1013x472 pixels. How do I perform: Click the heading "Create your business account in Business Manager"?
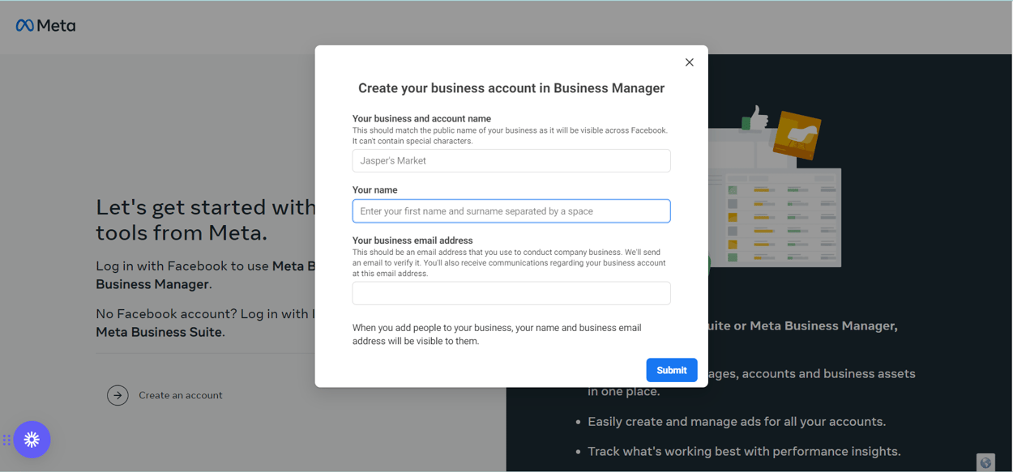tap(511, 88)
